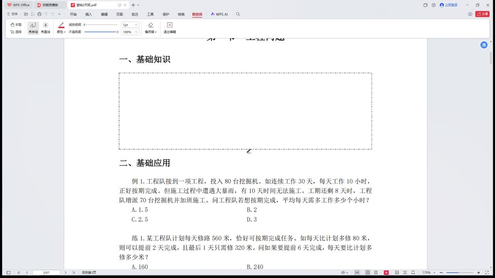Click the presentation icon on the PDF tab
Image resolution: width=495 pixels, height=278 pixels.
coord(119,5)
